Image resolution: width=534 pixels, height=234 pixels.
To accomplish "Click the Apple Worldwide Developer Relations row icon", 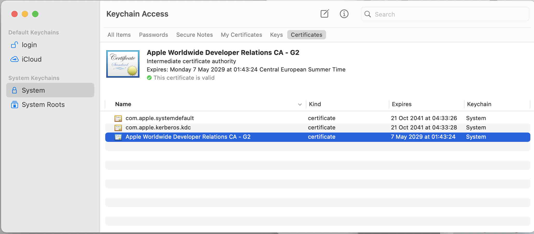I will point(118,137).
